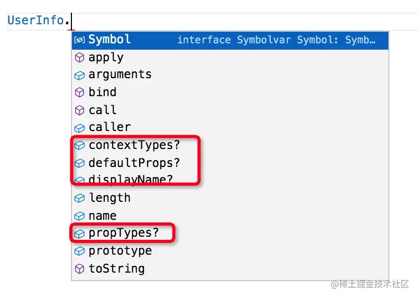Click the method icon beside call
Image resolution: width=418 pixels, height=298 pixels.
pos(79,110)
